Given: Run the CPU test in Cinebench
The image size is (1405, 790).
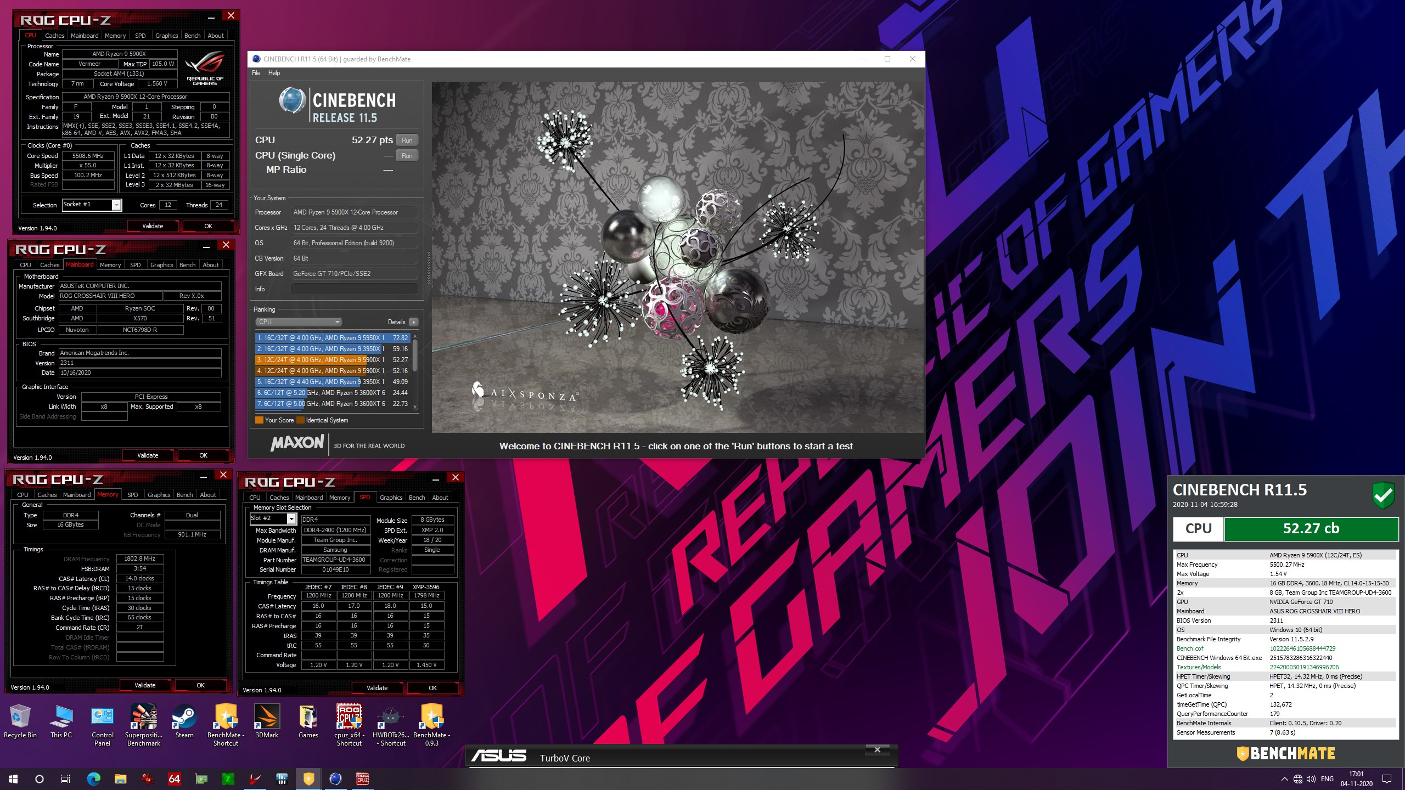Looking at the screenshot, I should click(407, 140).
